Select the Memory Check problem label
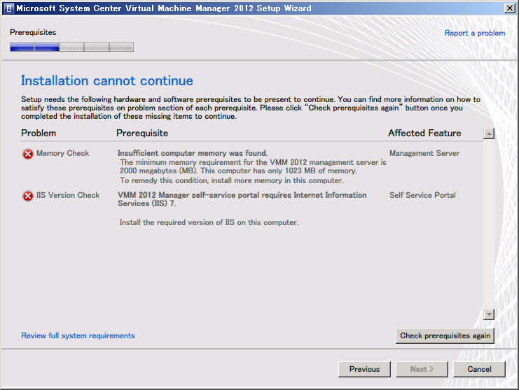This screenshot has height=390, width=519. pos(62,153)
